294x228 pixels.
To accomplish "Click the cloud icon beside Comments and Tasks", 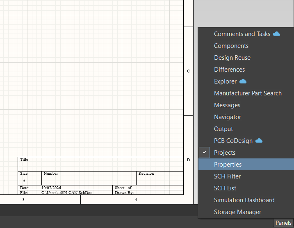I will pos(276,34).
